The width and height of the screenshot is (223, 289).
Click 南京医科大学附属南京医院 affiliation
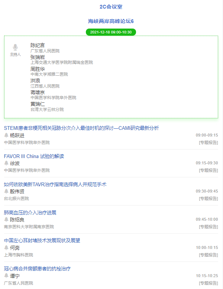pos(29,227)
